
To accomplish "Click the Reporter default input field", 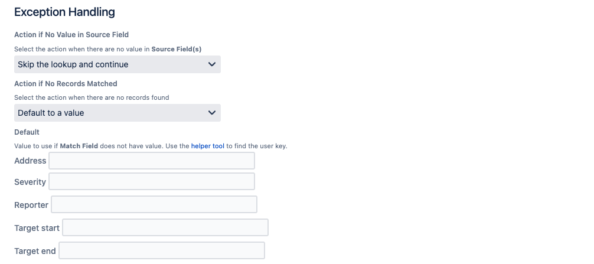I will 154,205.
